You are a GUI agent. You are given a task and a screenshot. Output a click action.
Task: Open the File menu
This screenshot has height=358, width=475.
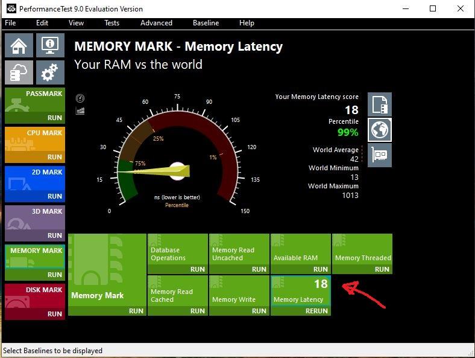tap(10, 23)
